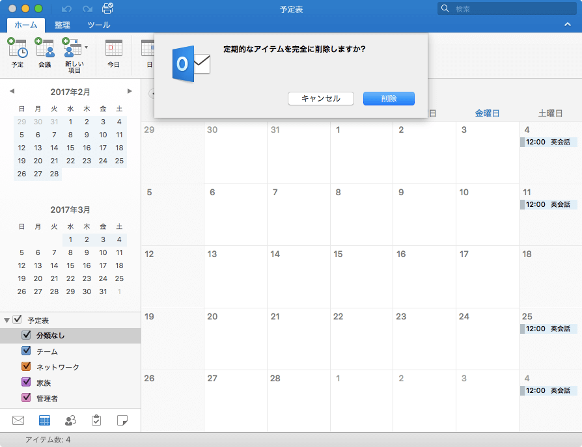Image resolution: width=582 pixels, height=447 pixels.
Task: Switch to the 整理 ribbon tab
Action: point(61,23)
